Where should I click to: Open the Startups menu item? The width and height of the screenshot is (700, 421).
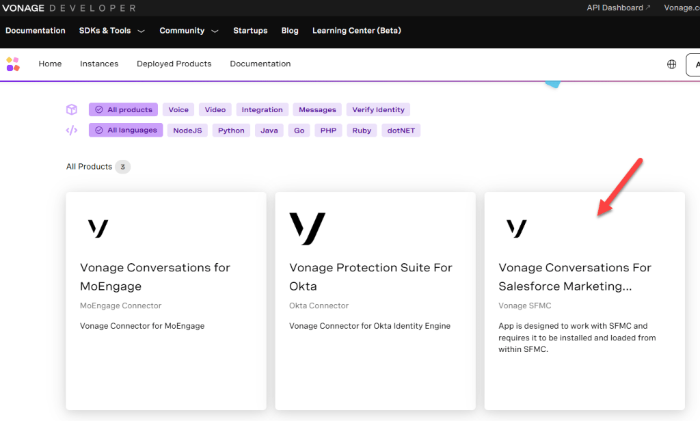[250, 31]
